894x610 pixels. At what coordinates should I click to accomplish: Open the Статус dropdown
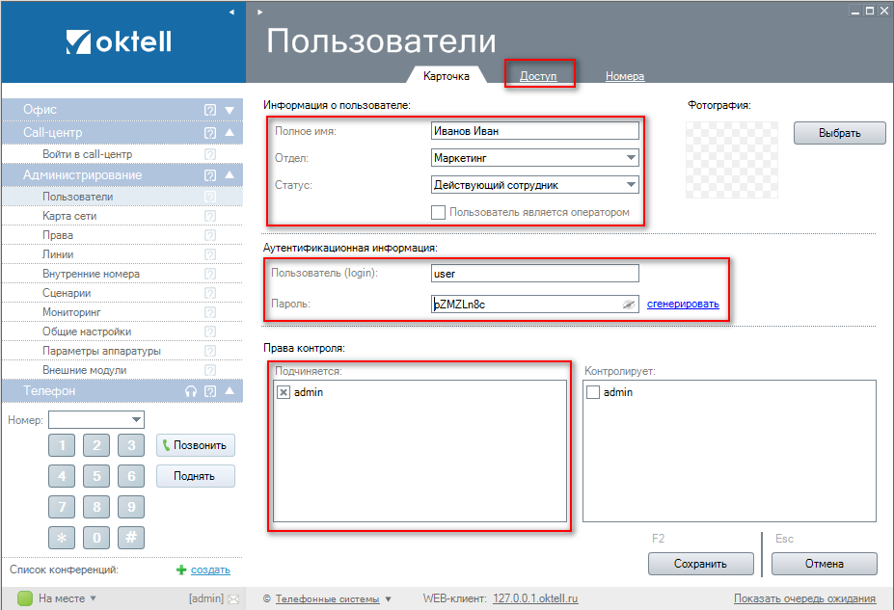631,185
